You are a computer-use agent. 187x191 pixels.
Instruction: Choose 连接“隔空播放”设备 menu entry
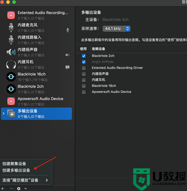pyautogui.click(x=20, y=180)
